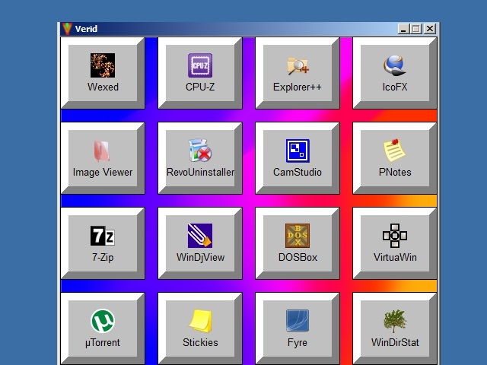Click the Verid title bar logo icon

point(67,29)
